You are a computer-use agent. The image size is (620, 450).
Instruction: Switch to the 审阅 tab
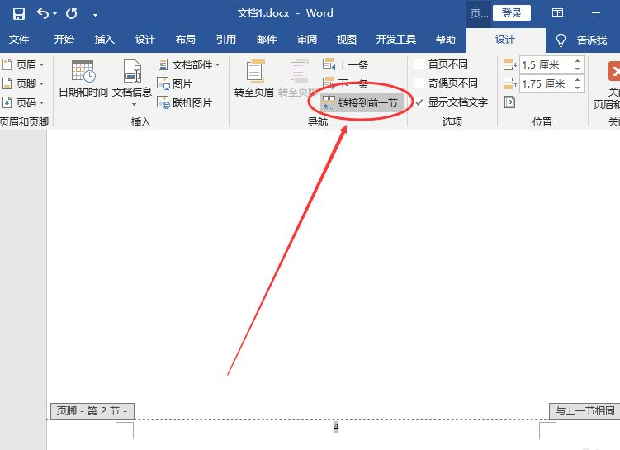(307, 40)
